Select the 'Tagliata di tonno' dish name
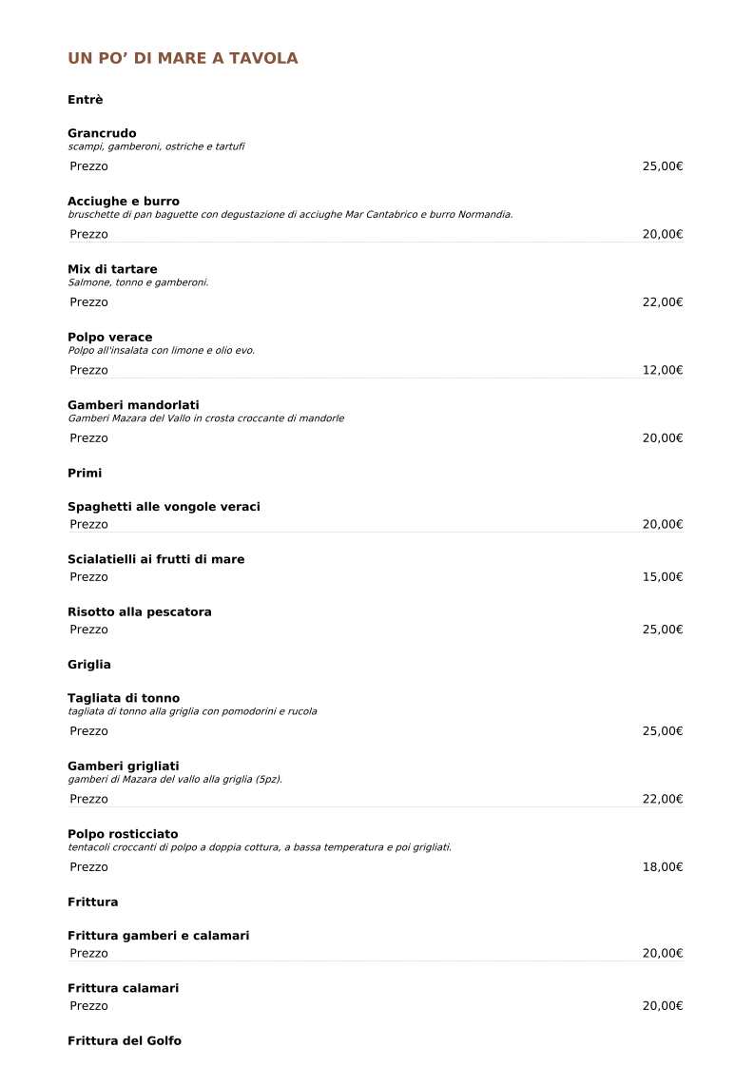 tap(124, 698)
